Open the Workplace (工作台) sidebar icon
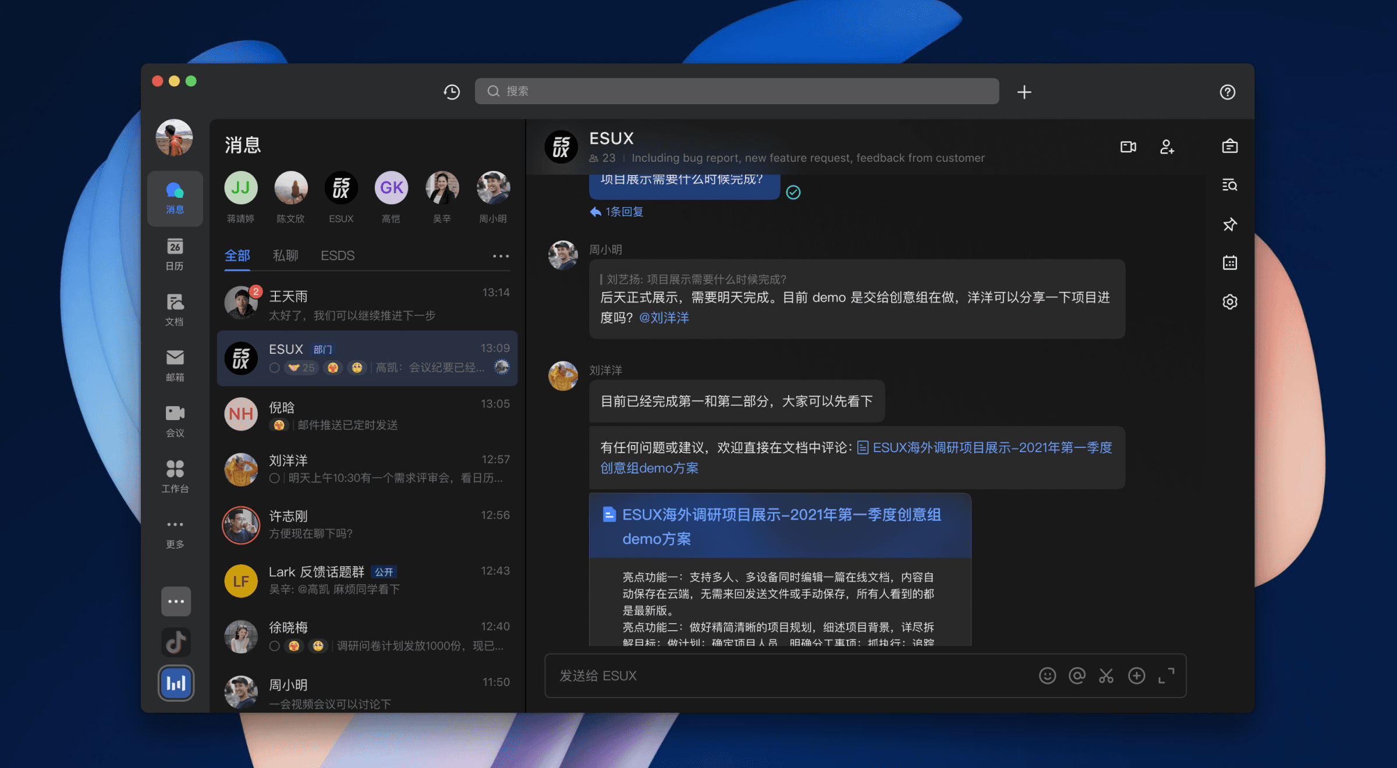The image size is (1397, 768). click(175, 477)
